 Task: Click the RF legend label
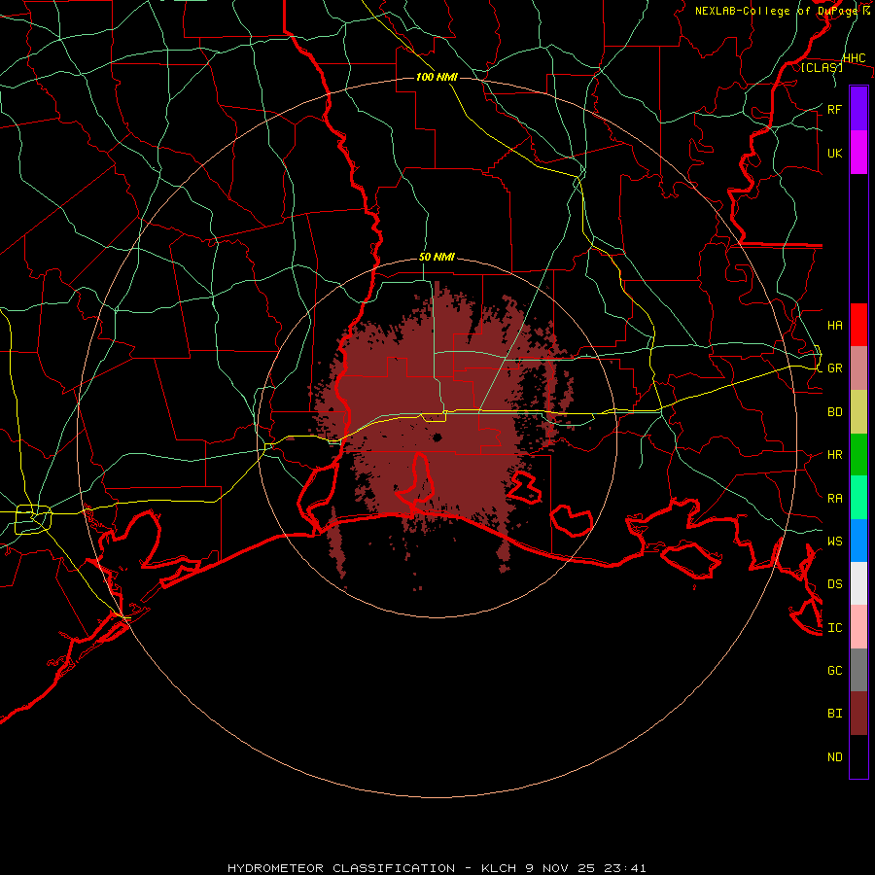[834, 109]
